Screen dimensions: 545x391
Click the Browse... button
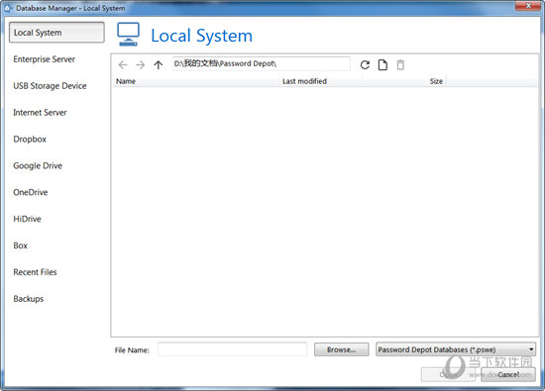341,349
